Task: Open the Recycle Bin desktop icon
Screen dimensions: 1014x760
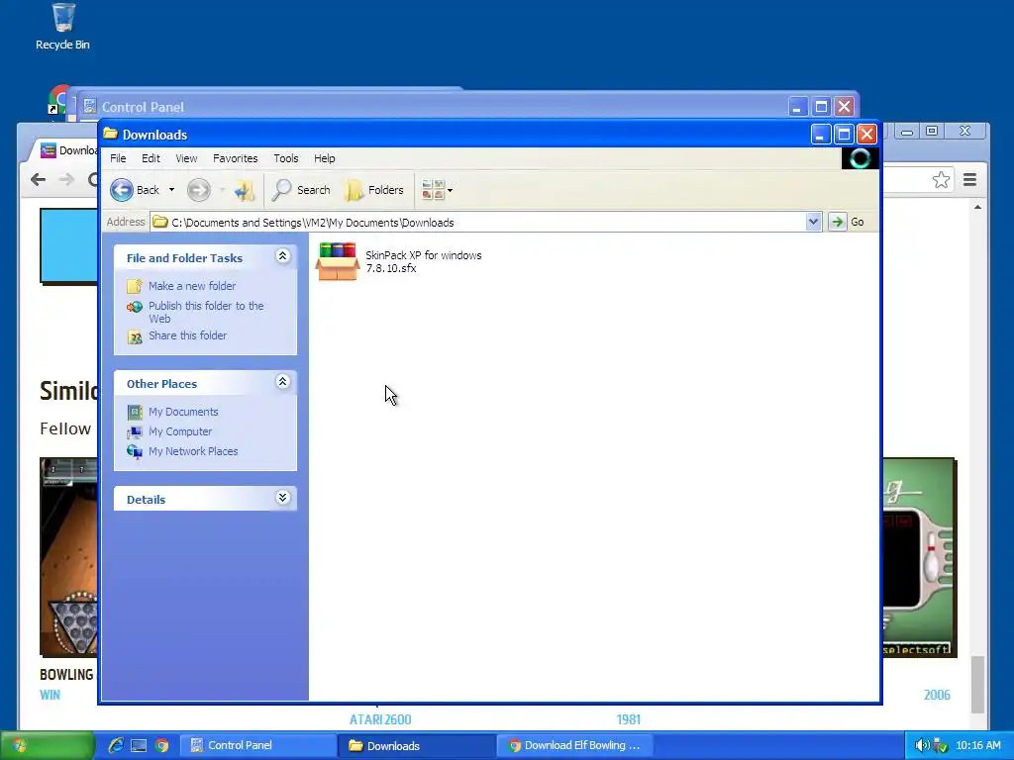Action: (x=62, y=27)
